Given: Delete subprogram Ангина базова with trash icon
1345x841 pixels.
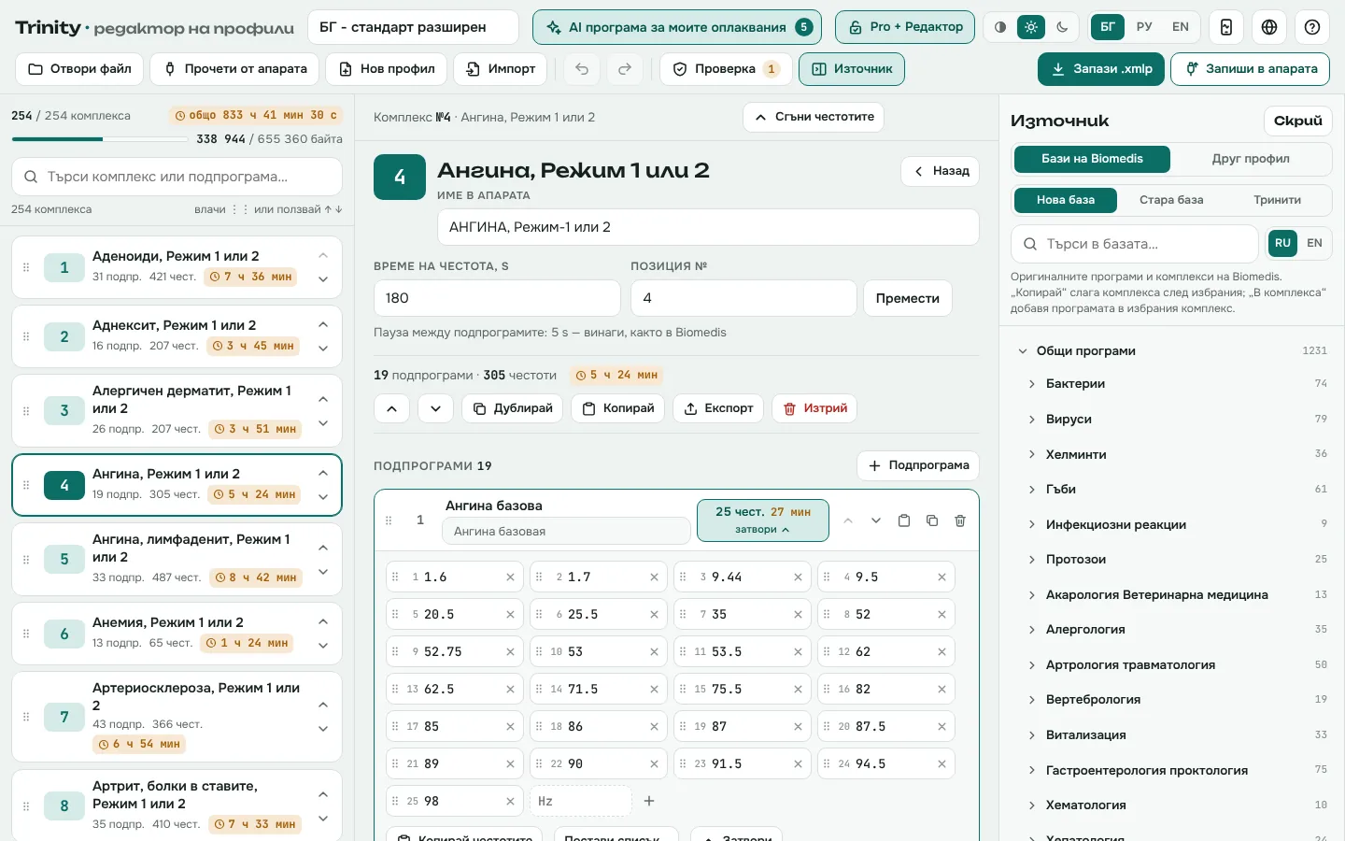Looking at the screenshot, I should 960,520.
